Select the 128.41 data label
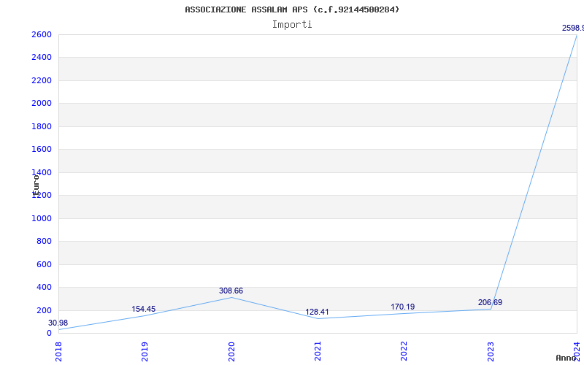Viewport: 584px width, 365px height. click(x=317, y=312)
